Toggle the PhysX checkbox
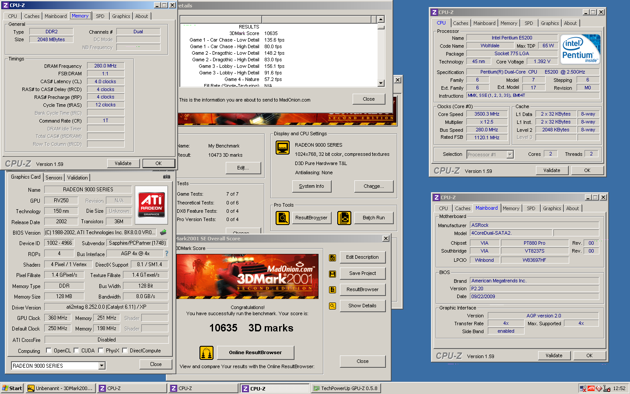The width and height of the screenshot is (630, 394). pyautogui.click(x=101, y=350)
